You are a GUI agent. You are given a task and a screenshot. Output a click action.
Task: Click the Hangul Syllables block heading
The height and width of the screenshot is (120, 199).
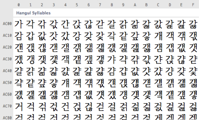click(x=33, y=13)
